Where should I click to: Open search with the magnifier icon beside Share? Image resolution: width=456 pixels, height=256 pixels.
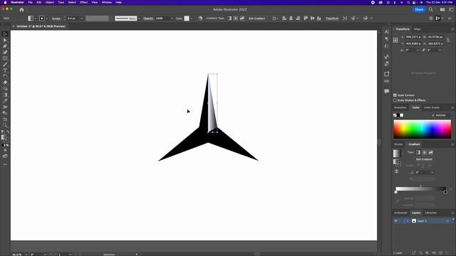click(430, 9)
